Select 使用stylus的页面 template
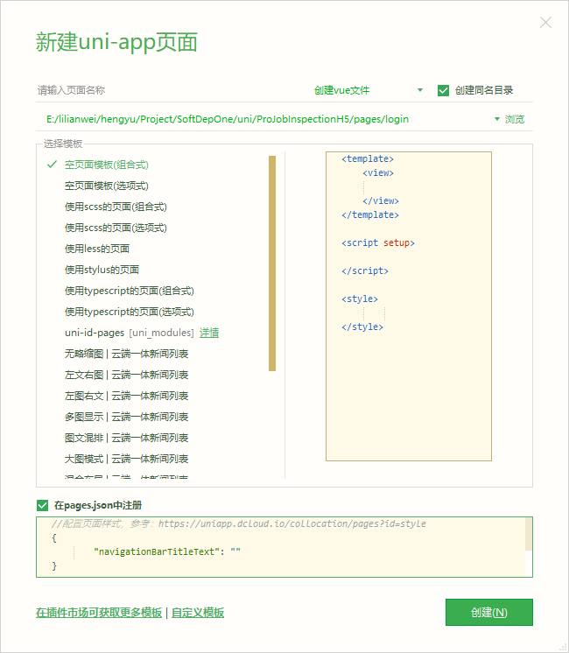Screen dimensions: 569x653 [x=102, y=270]
